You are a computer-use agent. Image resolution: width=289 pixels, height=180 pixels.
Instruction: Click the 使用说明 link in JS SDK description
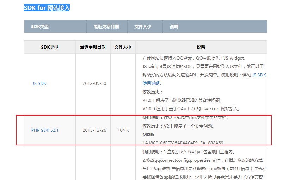(x=152, y=83)
